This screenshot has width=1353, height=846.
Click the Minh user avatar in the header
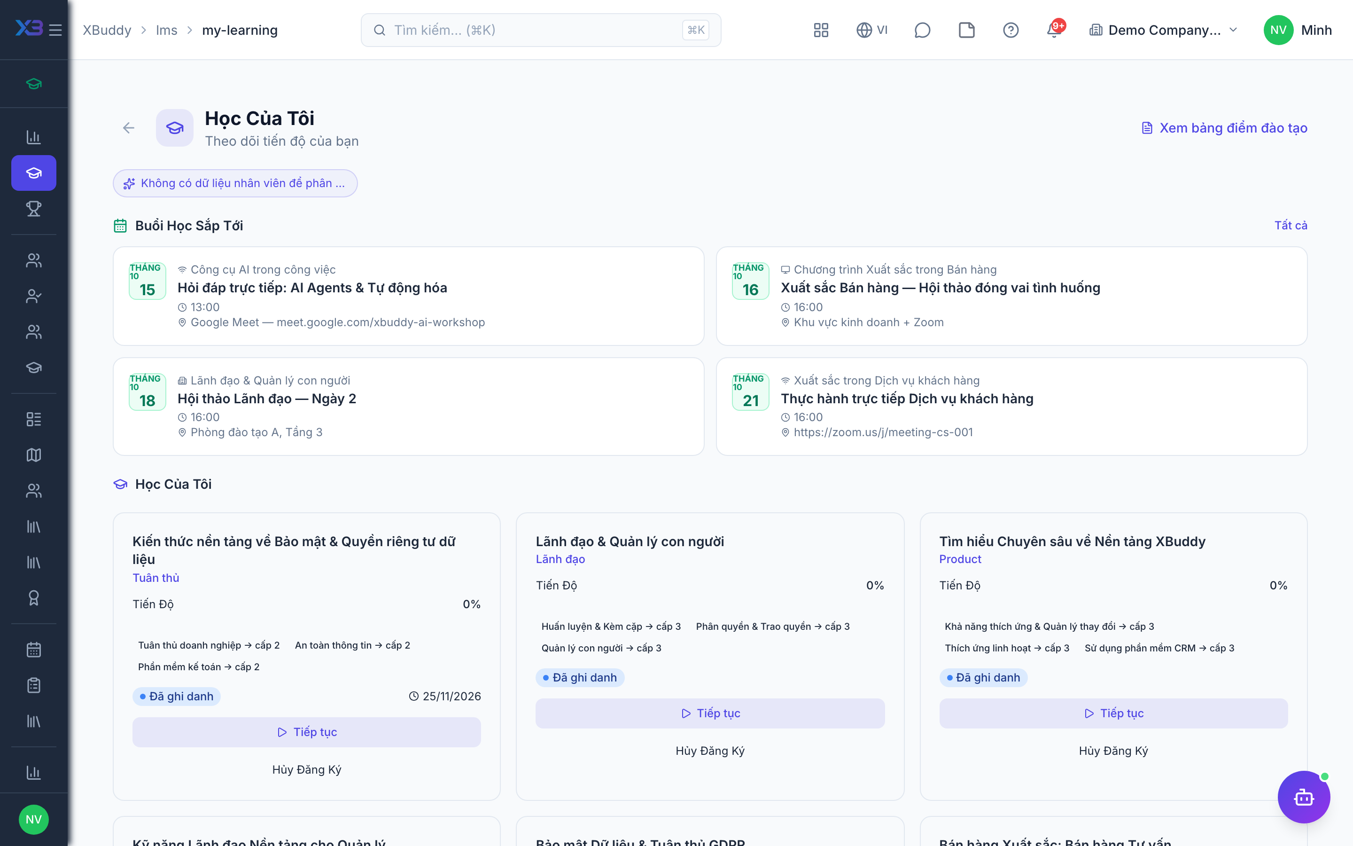tap(1278, 30)
